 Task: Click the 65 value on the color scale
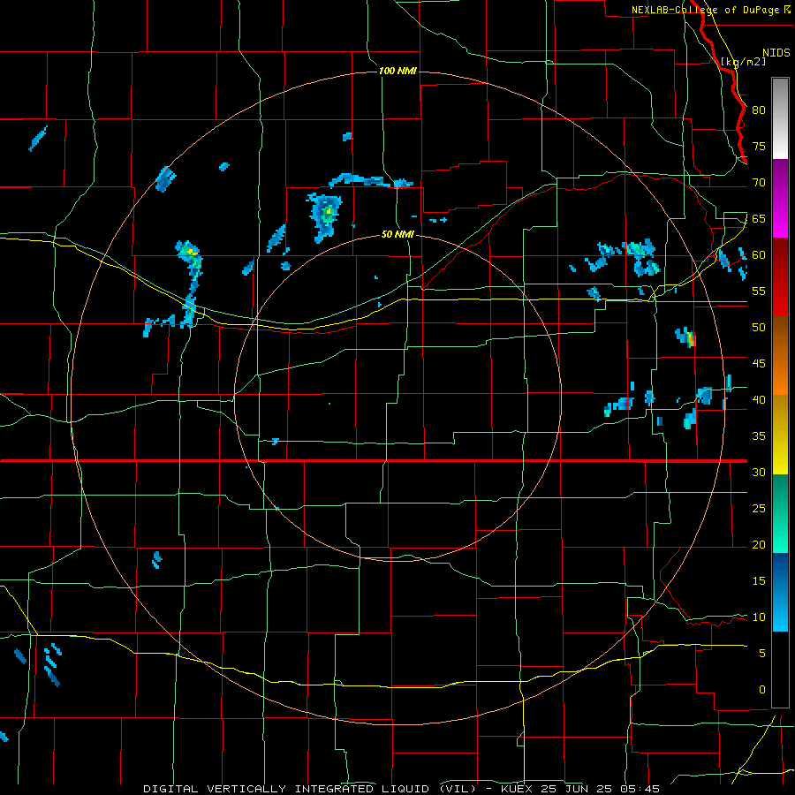759,219
